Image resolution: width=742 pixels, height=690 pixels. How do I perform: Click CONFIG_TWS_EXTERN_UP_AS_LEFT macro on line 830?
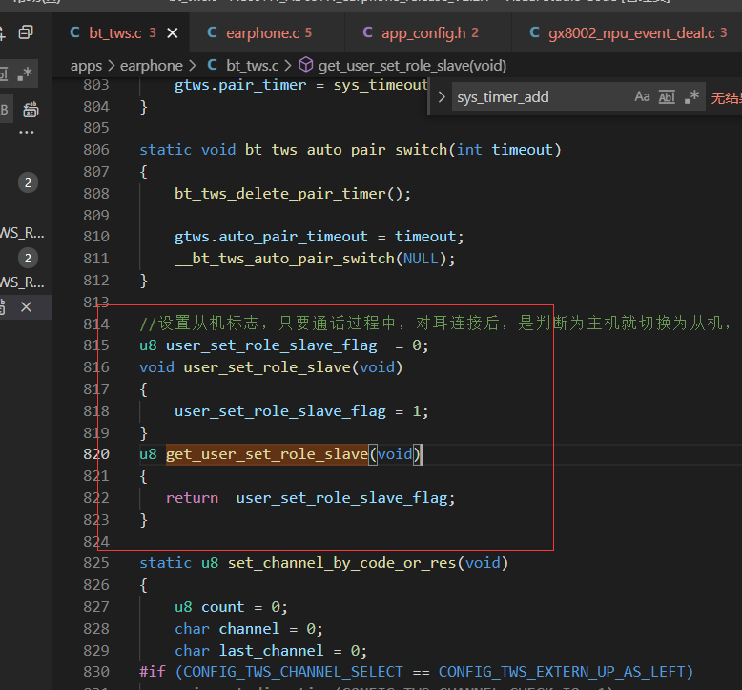[x=561, y=672]
